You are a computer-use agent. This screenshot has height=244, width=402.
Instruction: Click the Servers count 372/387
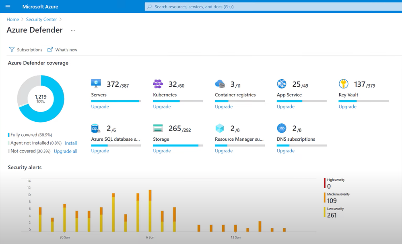(118, 84)
